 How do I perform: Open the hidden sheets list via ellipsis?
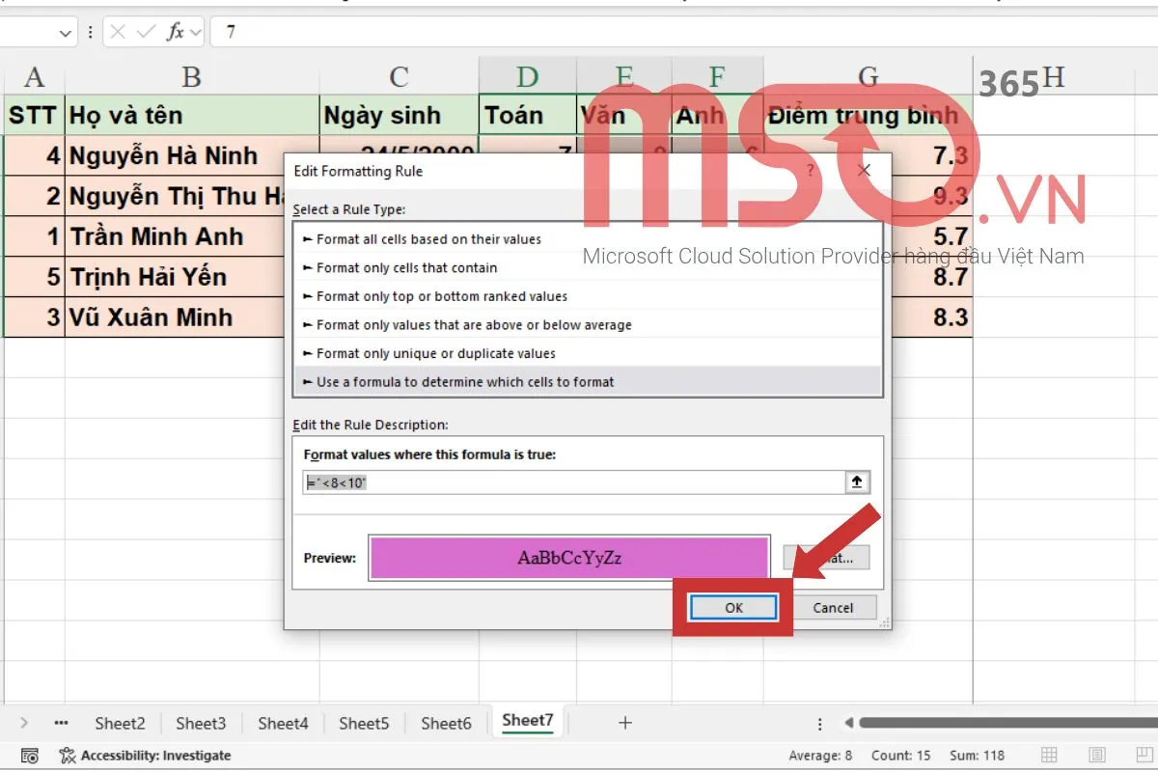coord(61,723)
